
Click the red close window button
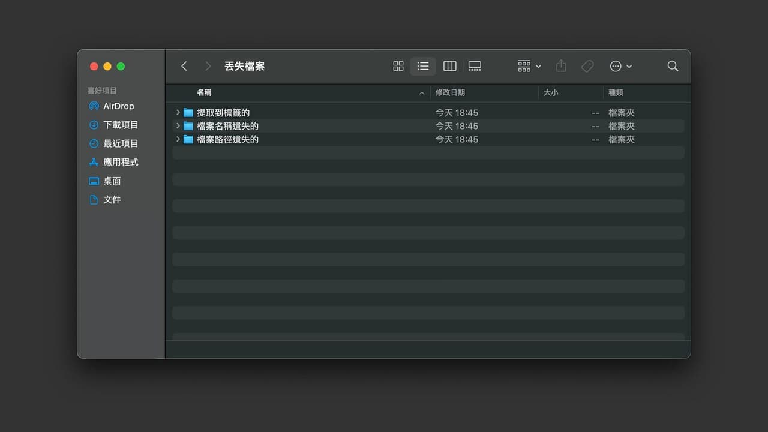(x=94, y=67)
